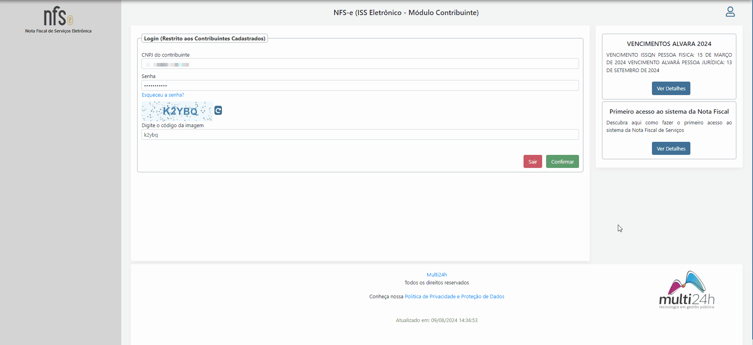Click the nfs-e logo
This screenshot has width=753, height=345.
tap(58, 16)
